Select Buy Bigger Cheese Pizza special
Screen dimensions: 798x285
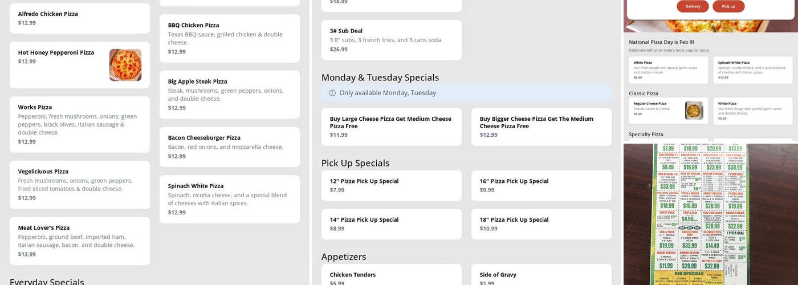[x=541, y=127]
